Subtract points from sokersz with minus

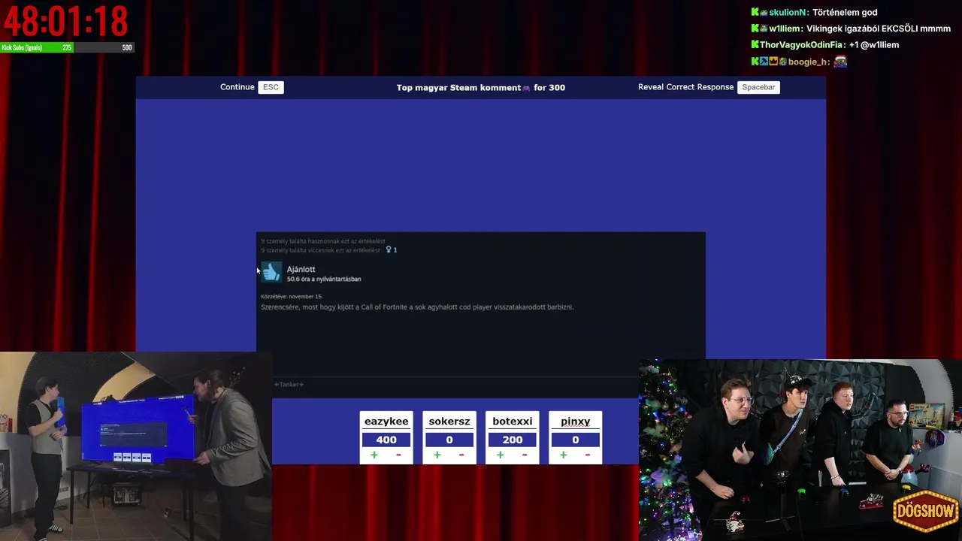pyautogui.click(x=461, y=455)
